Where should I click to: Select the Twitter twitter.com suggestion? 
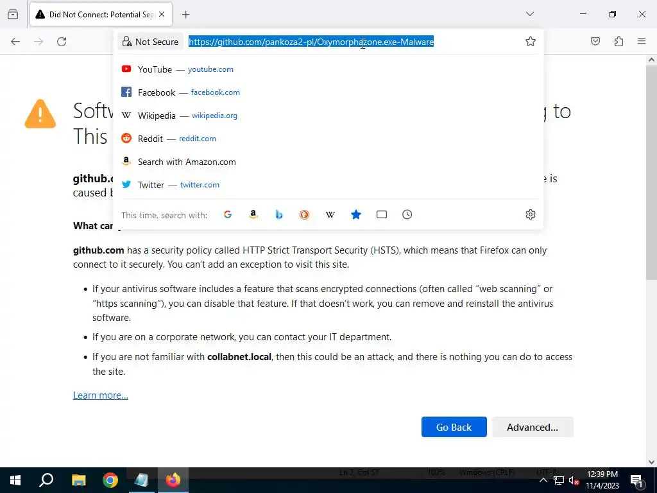pos(328,185)
